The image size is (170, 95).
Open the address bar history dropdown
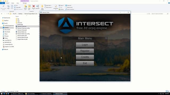(x=147, y=14)
